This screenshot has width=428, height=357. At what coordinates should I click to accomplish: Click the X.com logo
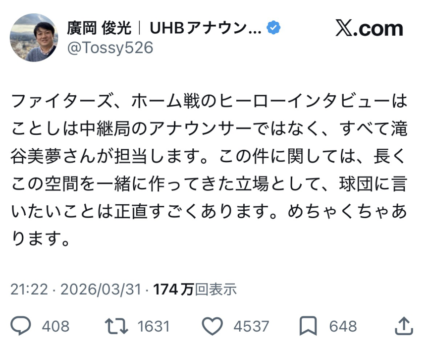coord(369,29)
